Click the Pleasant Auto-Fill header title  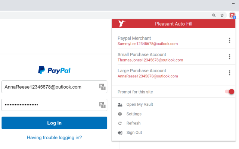coord(173,24)
